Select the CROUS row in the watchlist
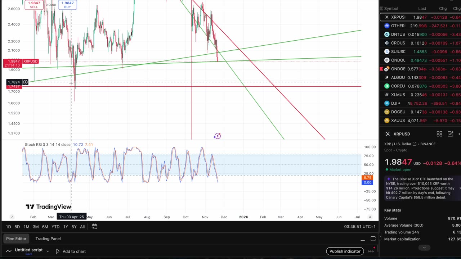This screenshot has height=259, width=461. 420,43
